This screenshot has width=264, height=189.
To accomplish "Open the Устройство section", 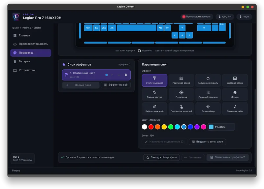I will click(x=31, y=70).
